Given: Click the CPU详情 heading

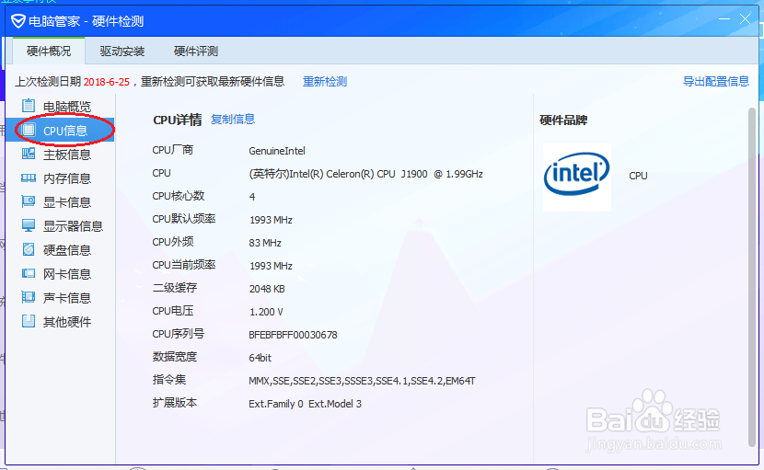Looking at the screenshot, I should [178, 120].
